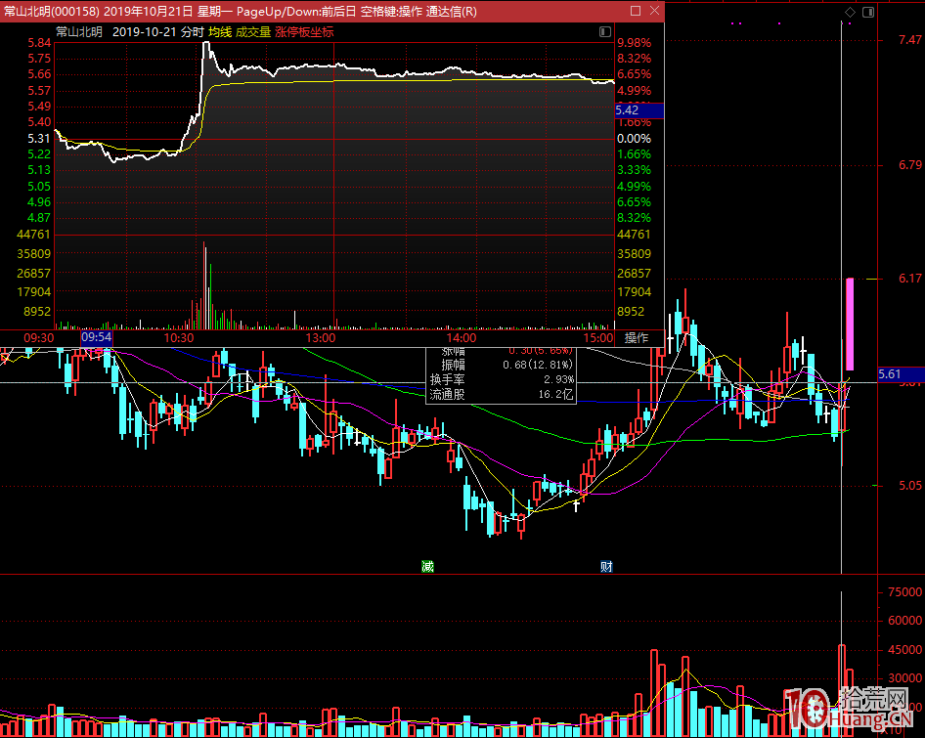Image resolution: width=925 pixels, height=738 pixels.
Task: Click the maximize square icon of popup window
Action: (636, 11)
